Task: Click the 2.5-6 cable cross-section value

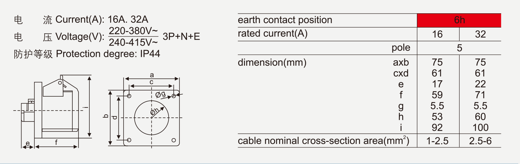Action: [480, 141]
